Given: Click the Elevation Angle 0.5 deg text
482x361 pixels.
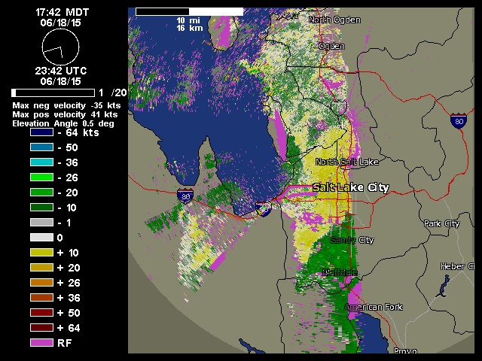Looking at the screenshot, I should point(63,123).
